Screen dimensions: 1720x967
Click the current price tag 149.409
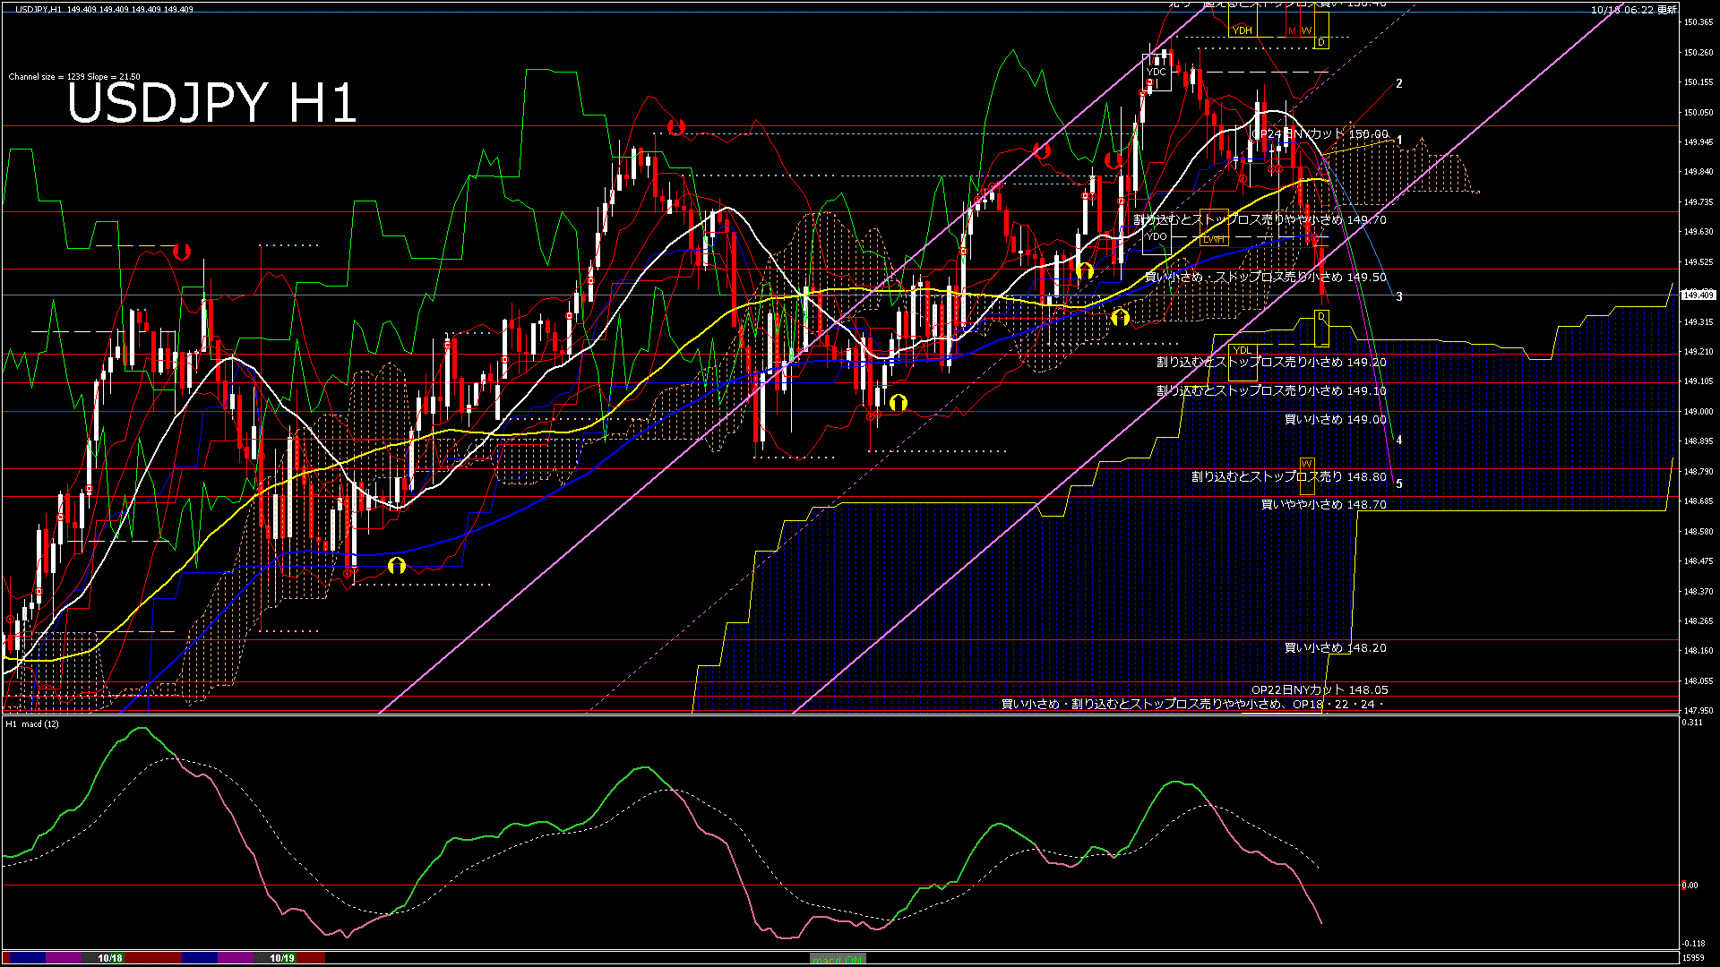click(1698, 295)
